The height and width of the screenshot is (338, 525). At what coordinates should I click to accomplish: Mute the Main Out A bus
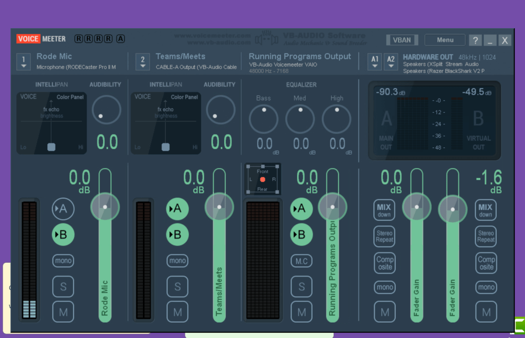click(x=384, y=312)
